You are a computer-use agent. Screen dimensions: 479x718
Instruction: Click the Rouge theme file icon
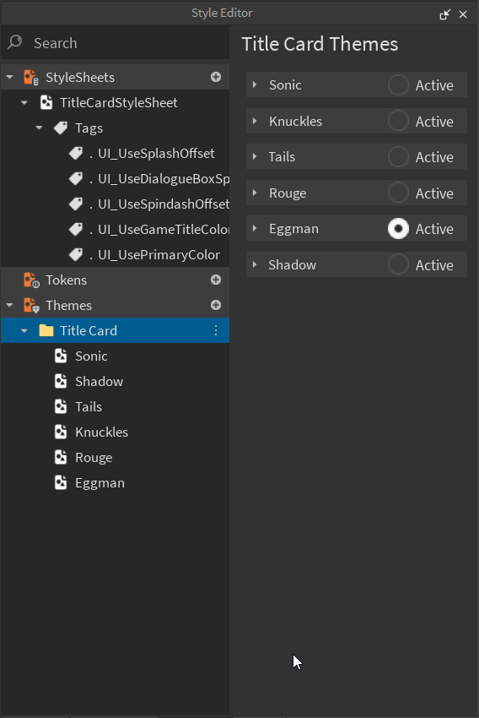coord(61,458)
